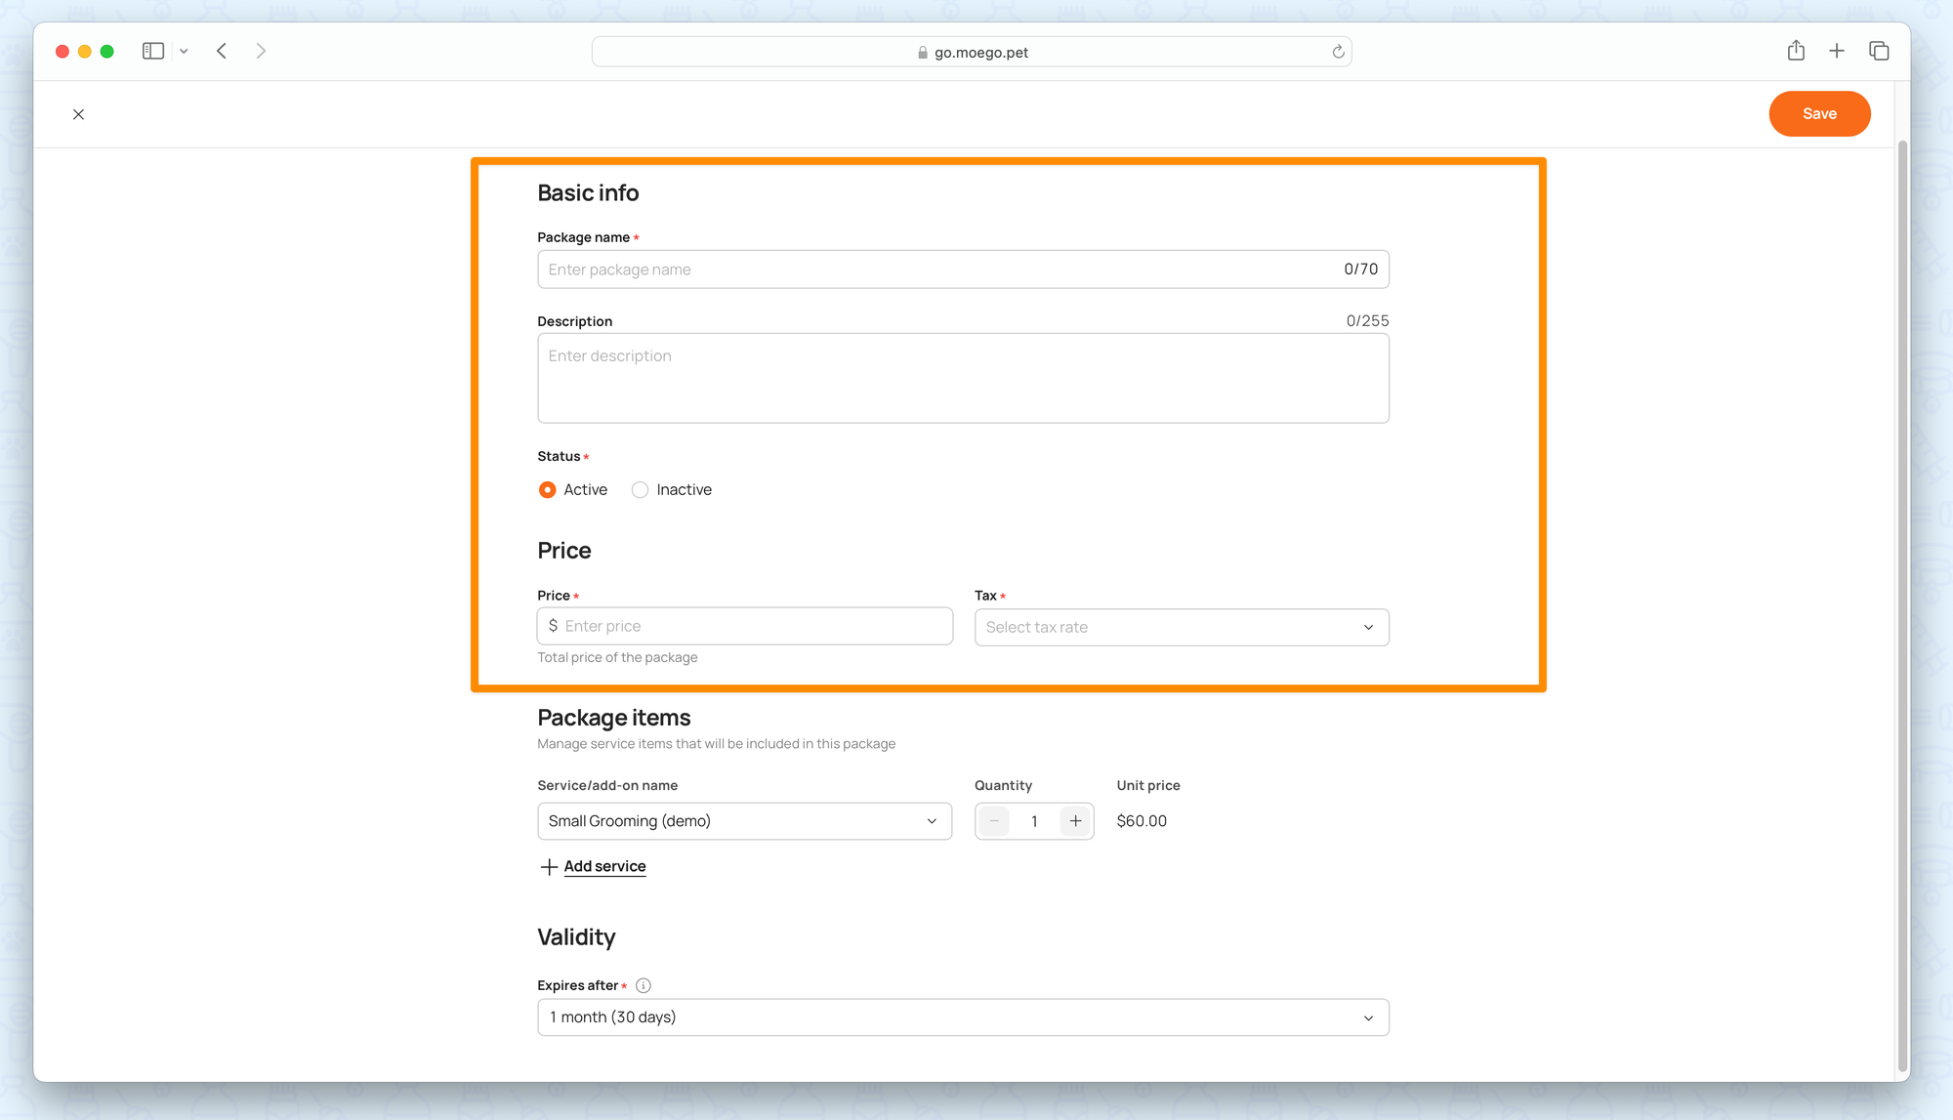Click into the Description text area
1953x1120 pixels.
(962, 379)
